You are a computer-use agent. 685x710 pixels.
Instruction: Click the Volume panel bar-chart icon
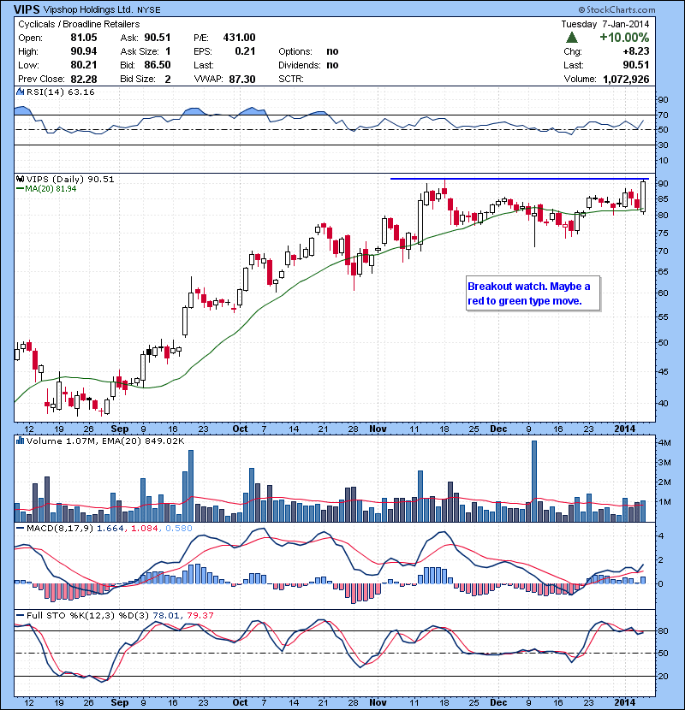(20, 441)
